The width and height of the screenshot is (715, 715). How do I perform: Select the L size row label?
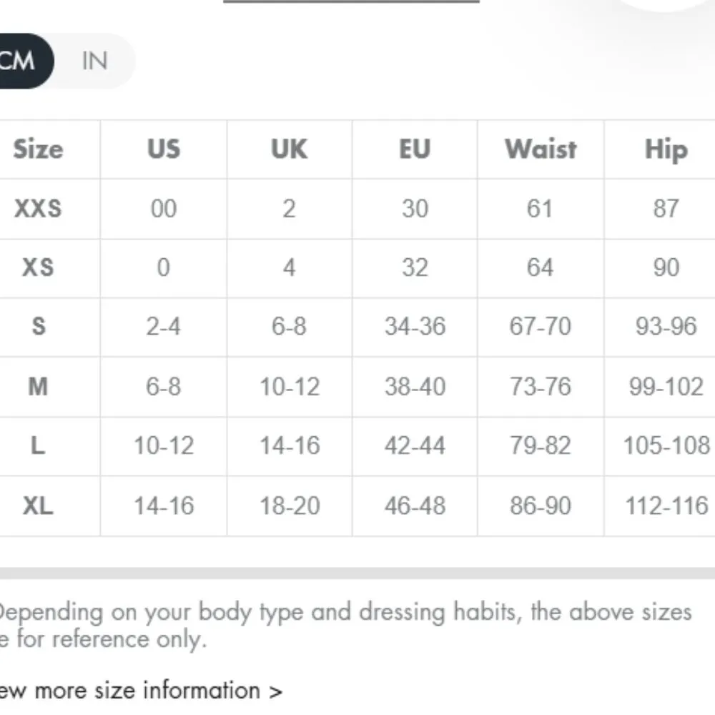pos(38,446)
